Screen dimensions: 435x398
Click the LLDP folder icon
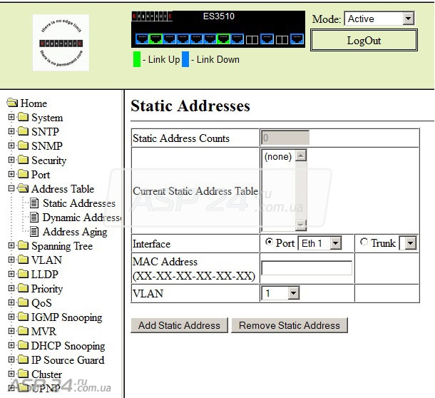tap(23, 274)
